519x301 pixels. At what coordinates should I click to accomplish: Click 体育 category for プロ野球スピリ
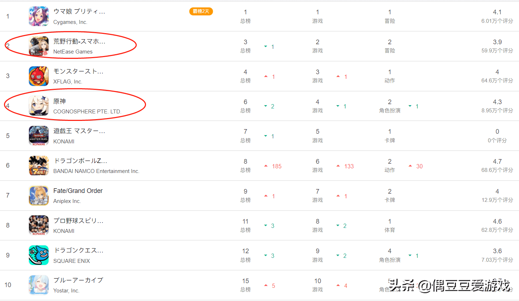[x=390, y=230]
